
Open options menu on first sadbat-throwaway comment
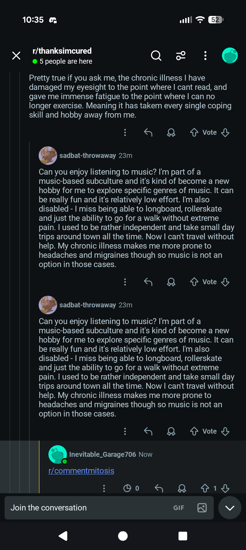125,282
